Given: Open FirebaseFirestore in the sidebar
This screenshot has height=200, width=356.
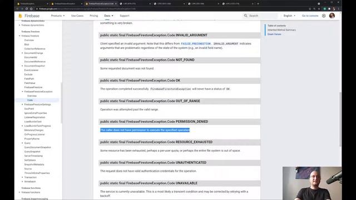Looking at the screenshot, I should click(33, 87).
